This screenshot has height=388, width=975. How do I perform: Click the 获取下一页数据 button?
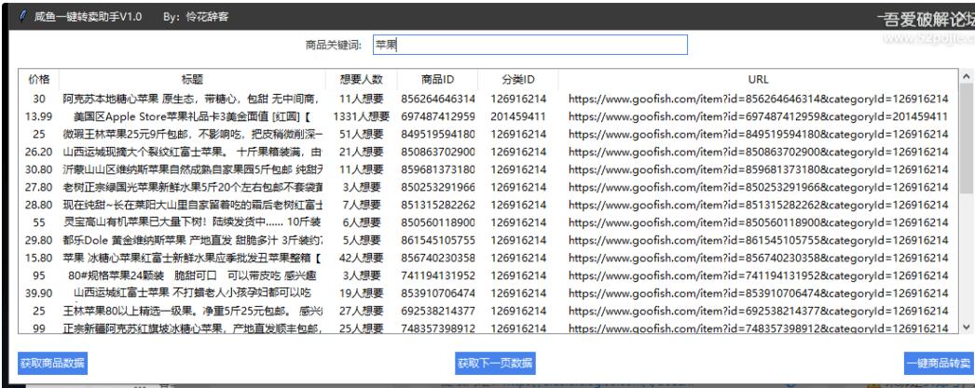coord(495,363)
